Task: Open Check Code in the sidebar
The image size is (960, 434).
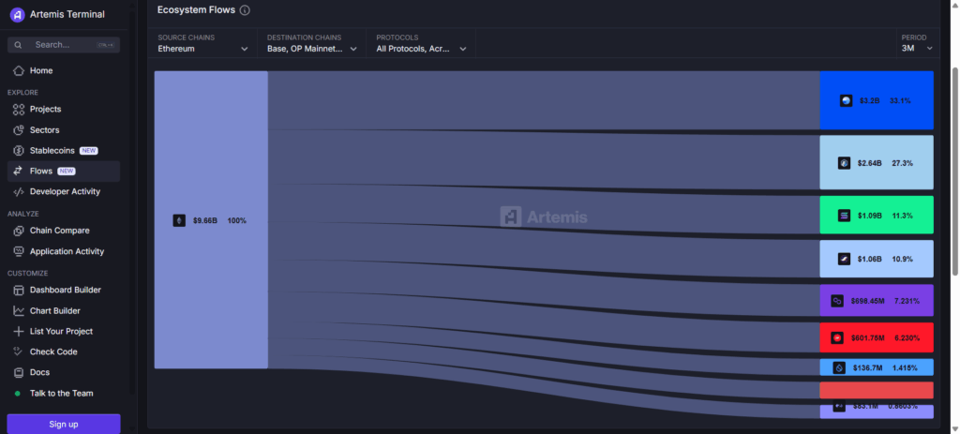Action: pyautogui.click(x=64, y=352)
